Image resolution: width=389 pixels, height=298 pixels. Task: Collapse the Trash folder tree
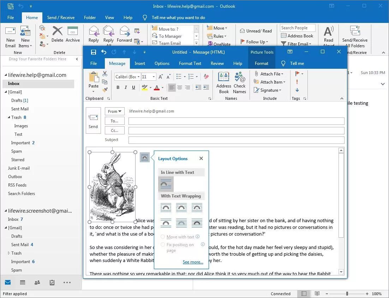pyautogui.click(x=9, y=117)
